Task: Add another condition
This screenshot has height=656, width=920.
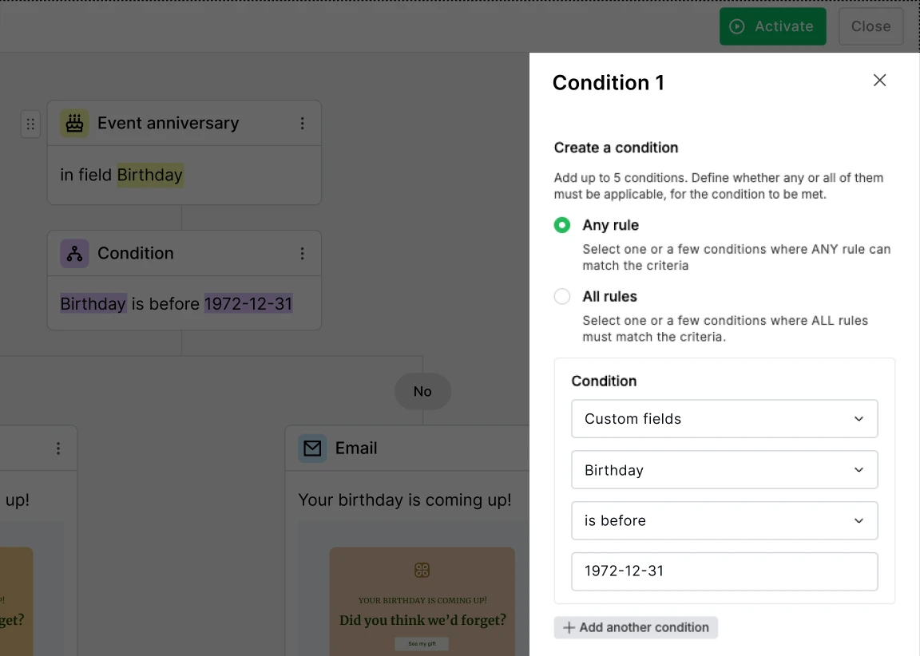Action: 636,627
